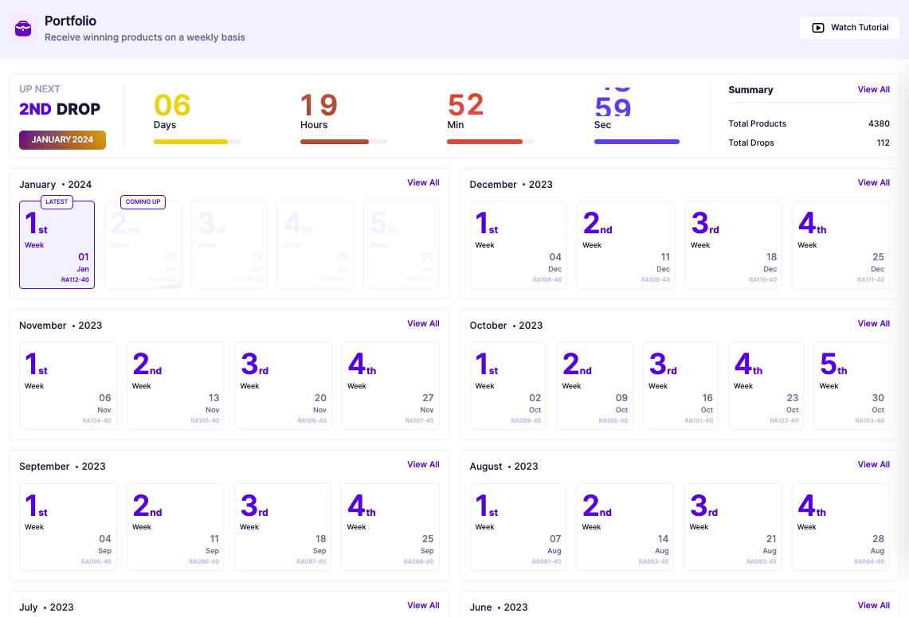909x617 pixels.
Task: Click the Total Products row in Summary
Action: click(x=809, y=123)
